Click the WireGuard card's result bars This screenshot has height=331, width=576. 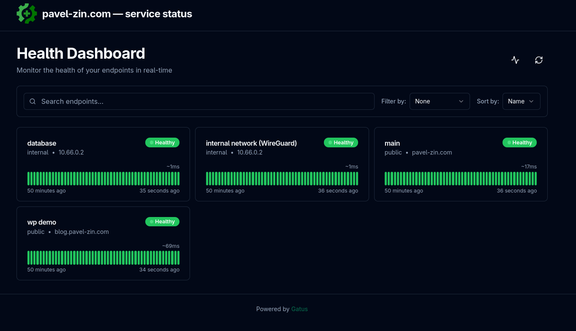282,179
